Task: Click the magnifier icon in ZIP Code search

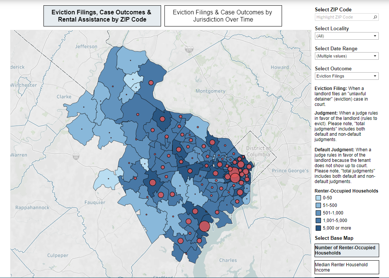Action: (x=375, y=17)
